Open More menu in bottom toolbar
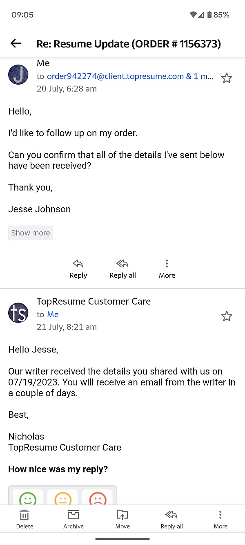This screenshot has height=545, width=245. 220,519
